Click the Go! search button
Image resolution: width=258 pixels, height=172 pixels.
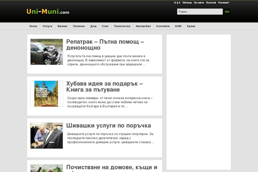pos(227,12)
